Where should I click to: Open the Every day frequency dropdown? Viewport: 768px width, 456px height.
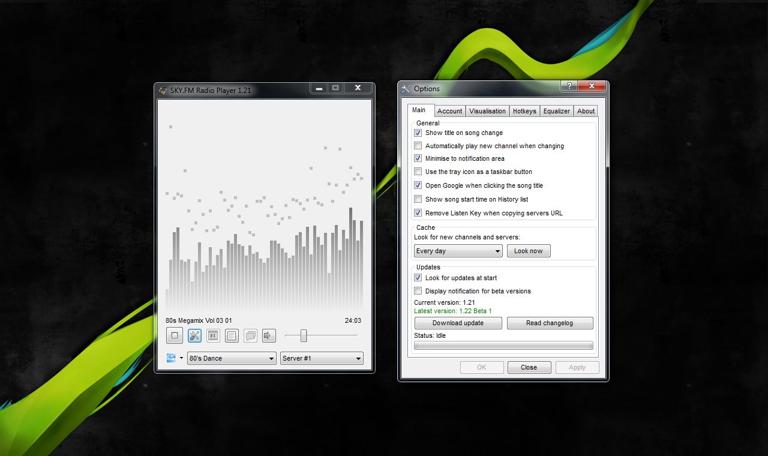458,251
